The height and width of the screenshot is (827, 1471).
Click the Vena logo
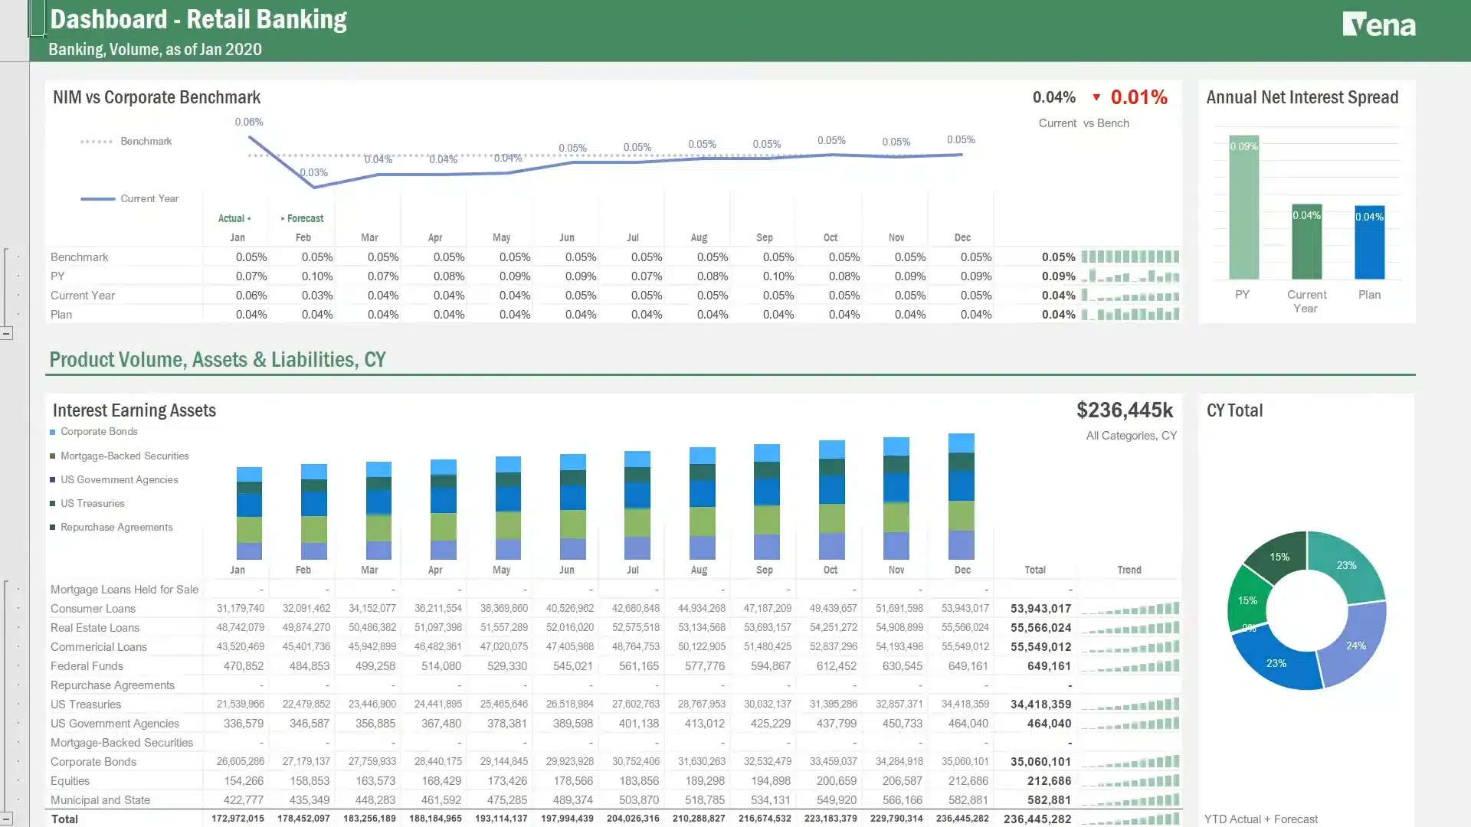click(x=1380, y=24)
